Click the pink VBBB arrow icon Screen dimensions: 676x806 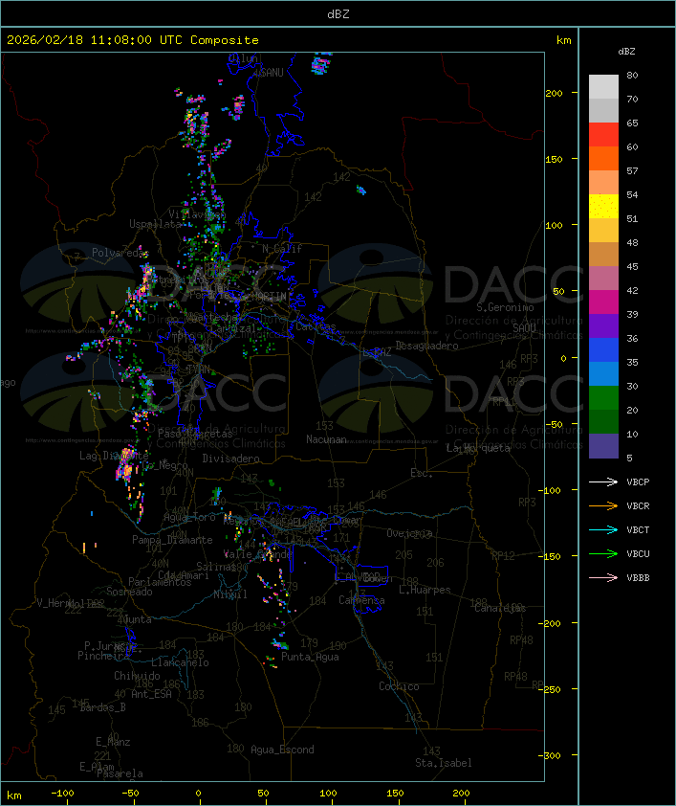pyautogui.click(x=603, y=577)
